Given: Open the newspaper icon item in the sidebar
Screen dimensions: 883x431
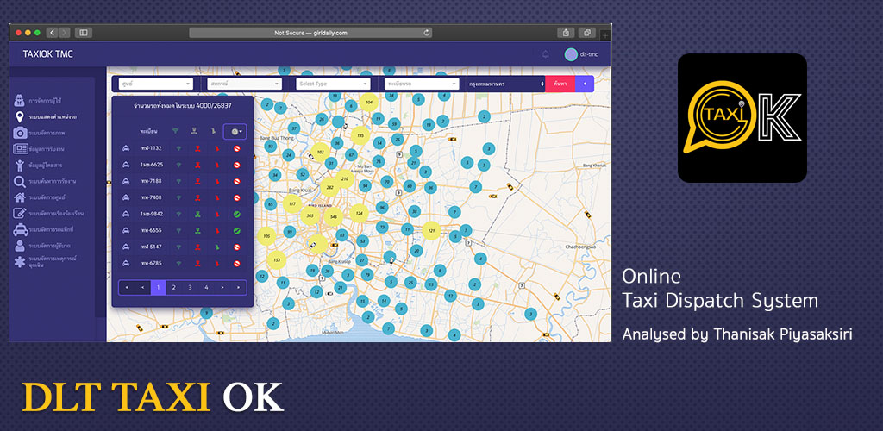Looking at the screenshot, I should click(x=20, y=149).
